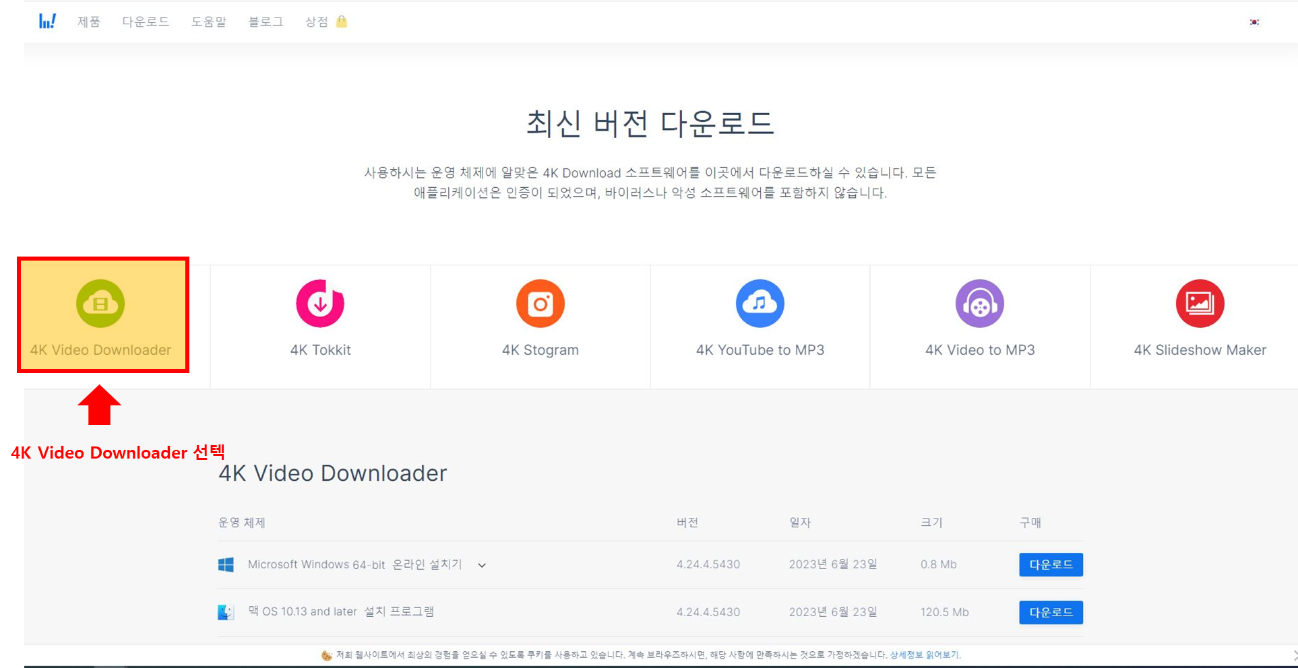
Task: Click the Microsoft Windows 64-bit 온라인 설치기 text
Action: tap(354, 564)
